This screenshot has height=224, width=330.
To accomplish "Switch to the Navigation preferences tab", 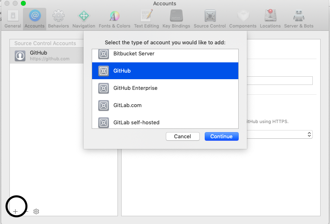I will point(84,19).
